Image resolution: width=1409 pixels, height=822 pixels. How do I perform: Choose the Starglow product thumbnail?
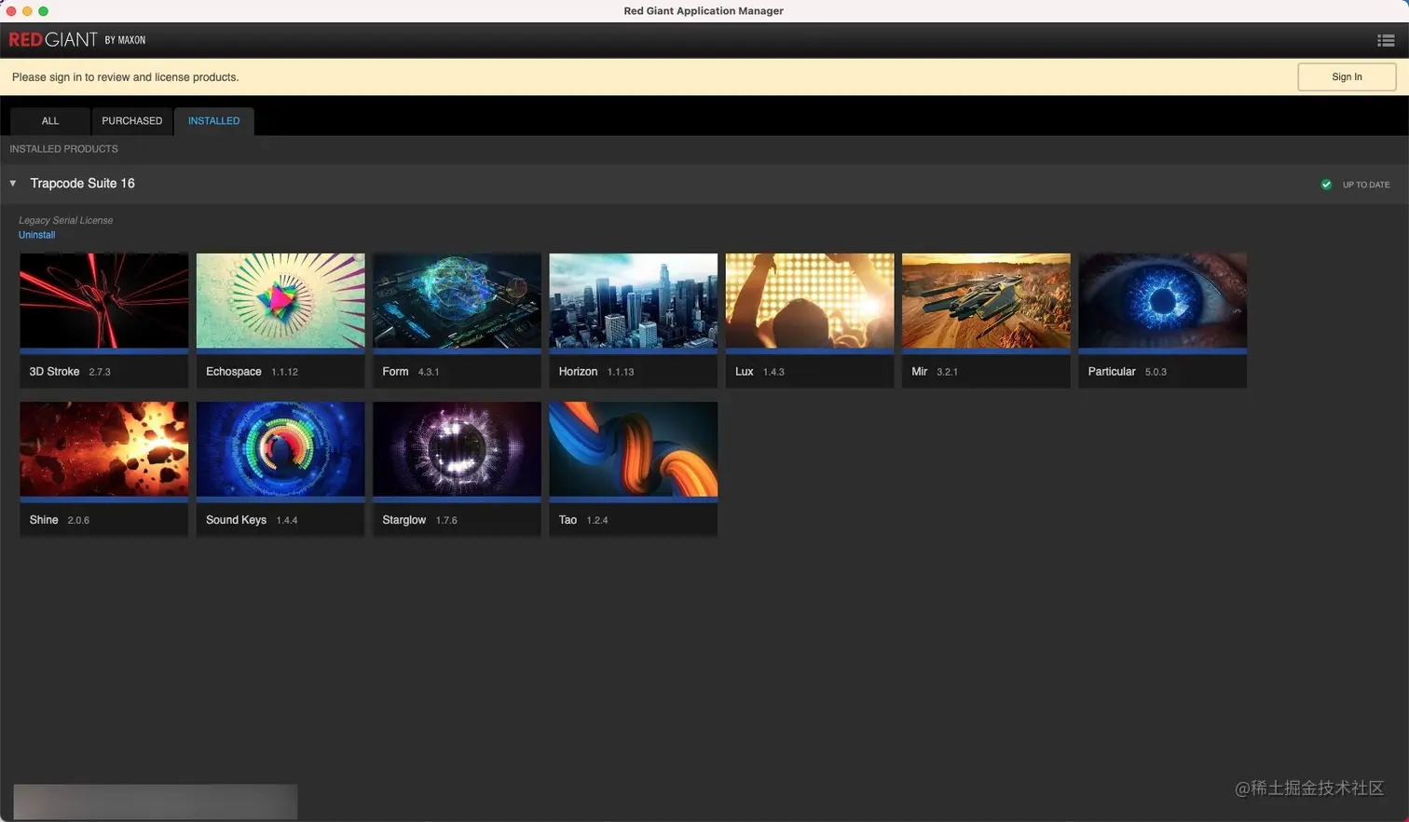point(457,449)
